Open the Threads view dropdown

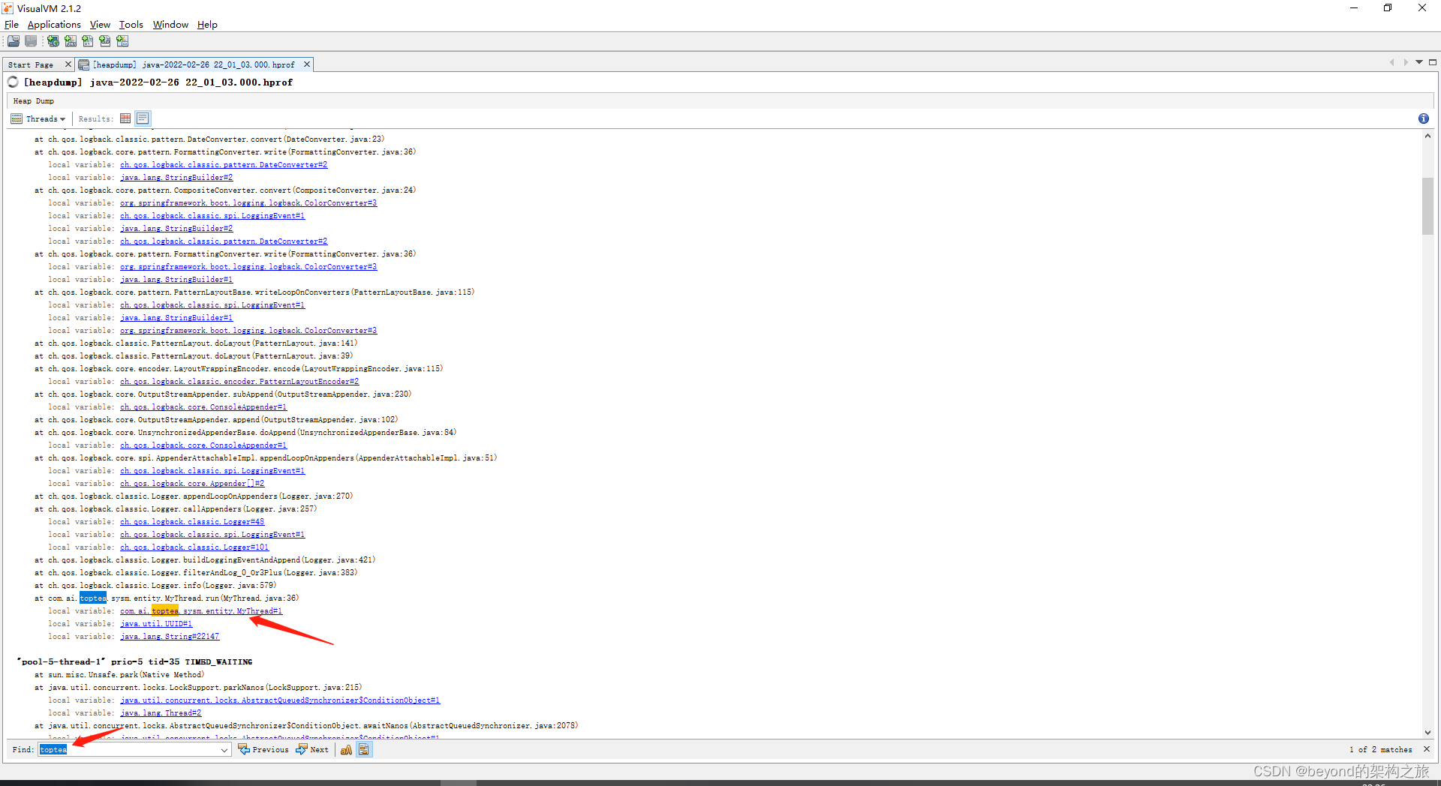pos(63,119)
